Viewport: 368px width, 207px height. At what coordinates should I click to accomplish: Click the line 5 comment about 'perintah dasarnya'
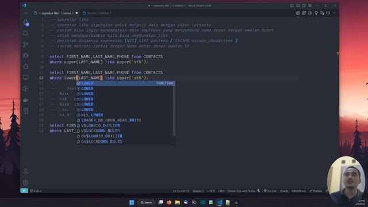pyautogui.click(x=144, y=41)
